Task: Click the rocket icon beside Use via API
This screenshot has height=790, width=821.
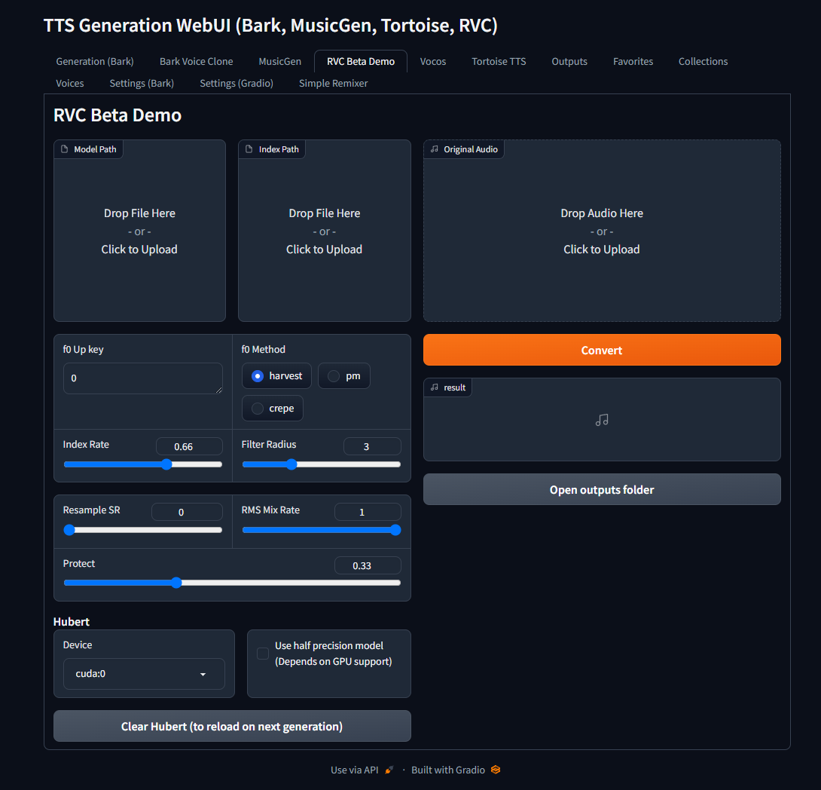Action: pos(389,770)
